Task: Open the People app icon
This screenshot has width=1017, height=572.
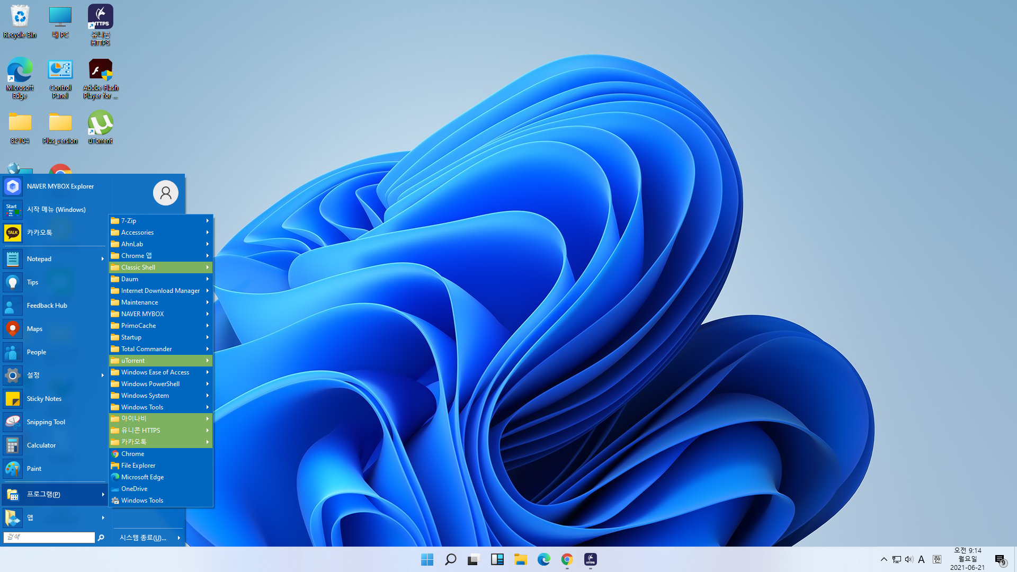Action: coord(13,352)
